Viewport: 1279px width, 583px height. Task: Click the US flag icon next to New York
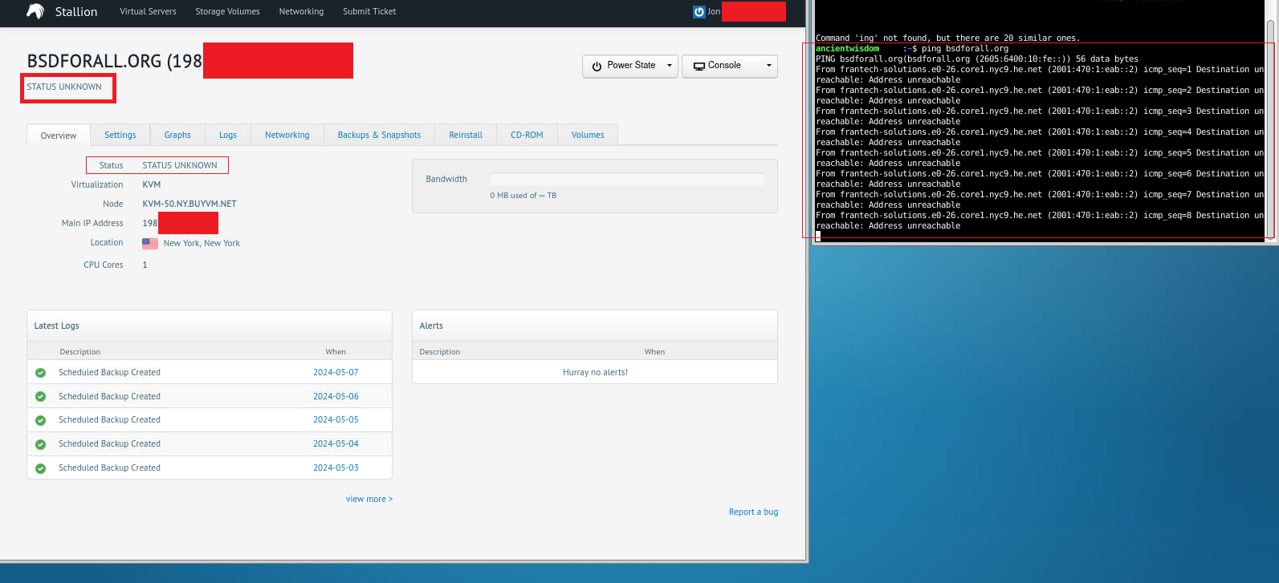pyautogui.click(x=150, y=244)
